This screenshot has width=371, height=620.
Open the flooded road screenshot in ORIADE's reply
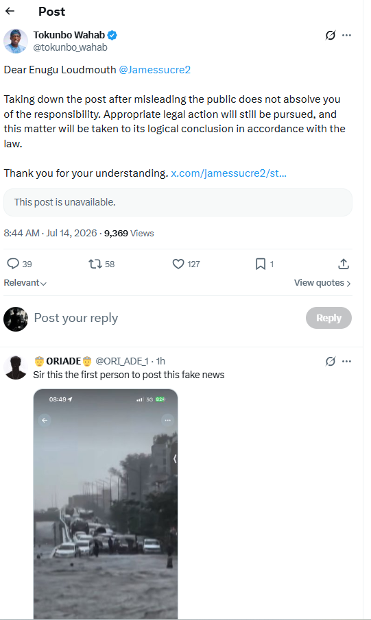[106, 504]
